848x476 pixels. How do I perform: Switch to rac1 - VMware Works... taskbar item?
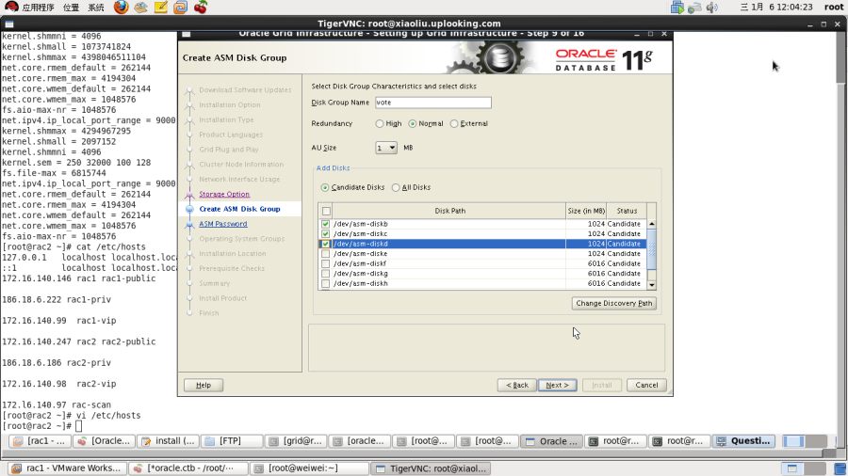[67, 468]
